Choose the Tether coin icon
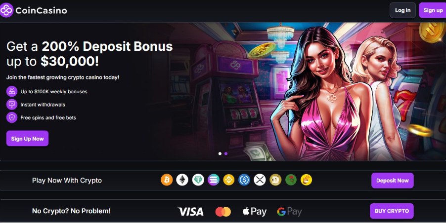This screenshot has height=223, width=446. tap(198, 180)
